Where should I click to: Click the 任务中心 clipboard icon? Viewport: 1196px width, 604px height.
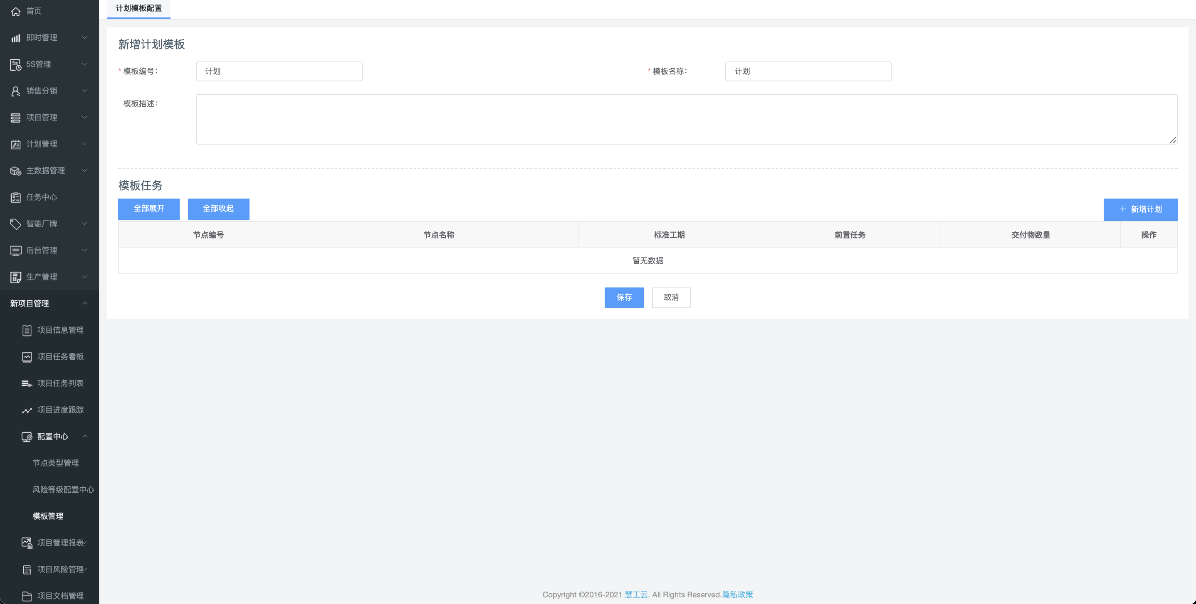(x=15, y=198)
